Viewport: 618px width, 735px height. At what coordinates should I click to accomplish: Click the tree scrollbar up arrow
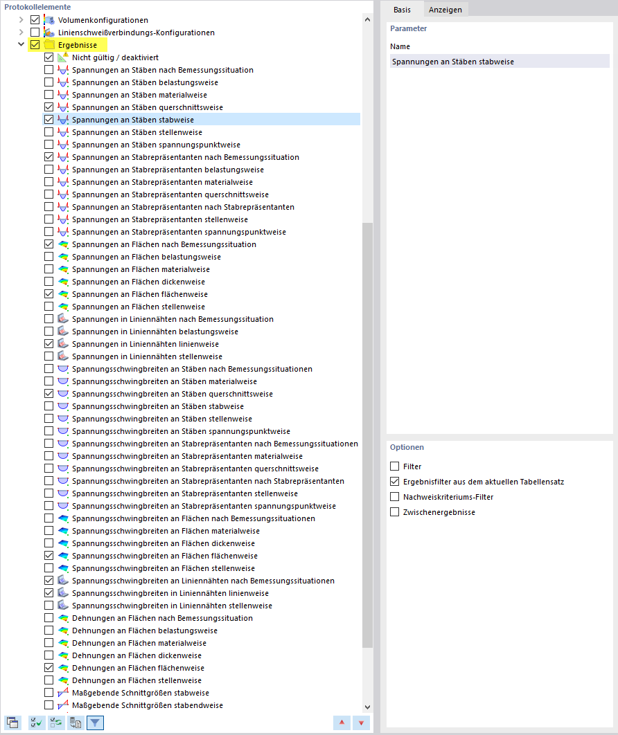(x=367, y=19)
